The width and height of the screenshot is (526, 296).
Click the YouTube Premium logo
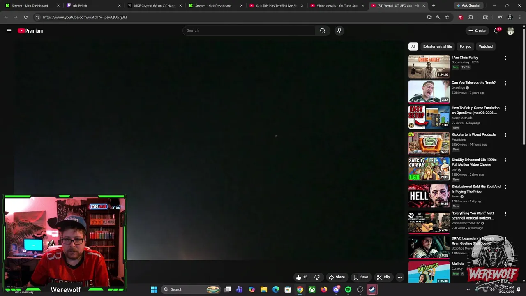click(30, 31)
